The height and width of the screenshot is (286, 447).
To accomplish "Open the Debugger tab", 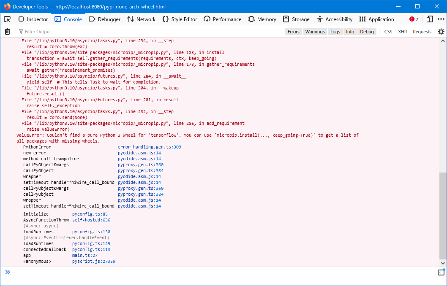I will click(x=105, y=19).
